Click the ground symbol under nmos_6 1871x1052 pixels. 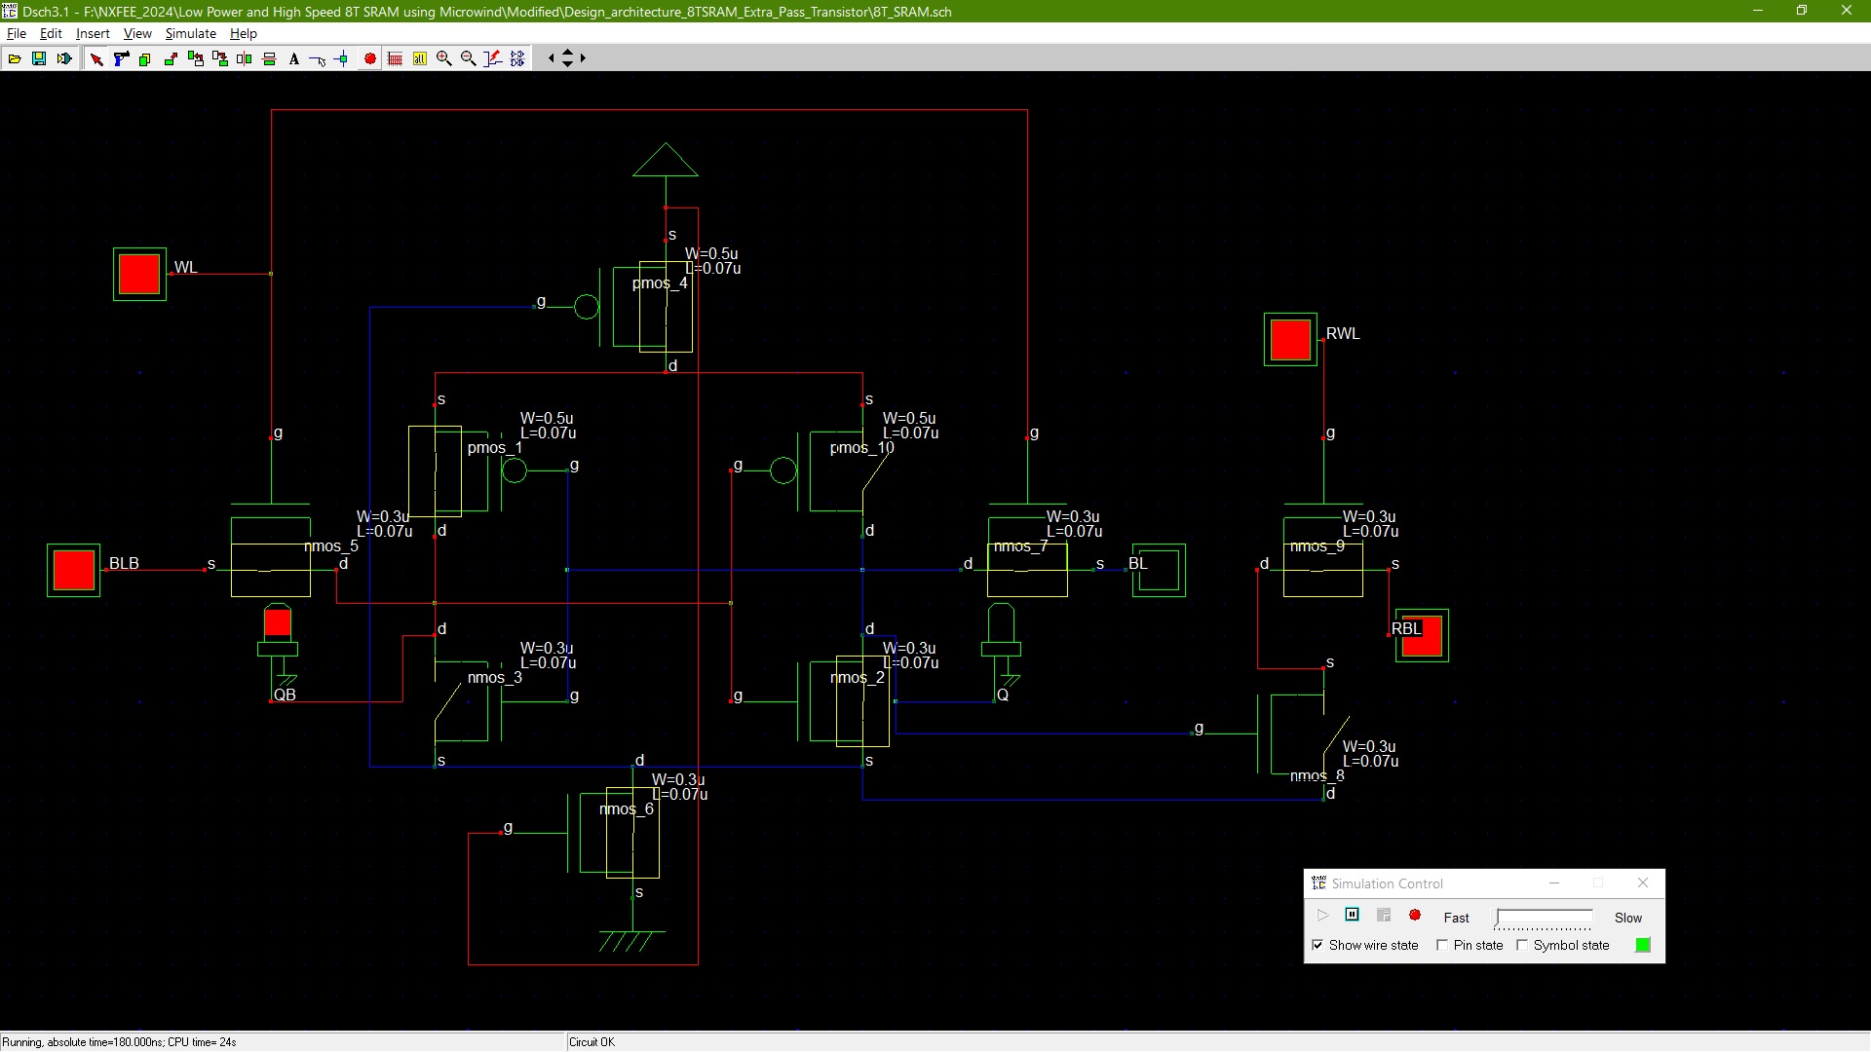pyautogui.click(x=632, y=941)
